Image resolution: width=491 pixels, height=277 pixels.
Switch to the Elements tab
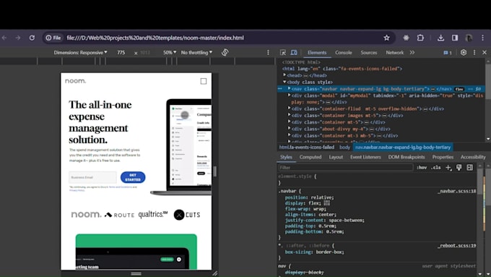317,52
